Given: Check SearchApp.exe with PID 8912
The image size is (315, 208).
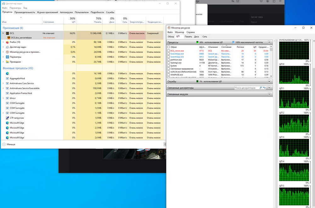Looking at the screenshot, I should point(169,57).
